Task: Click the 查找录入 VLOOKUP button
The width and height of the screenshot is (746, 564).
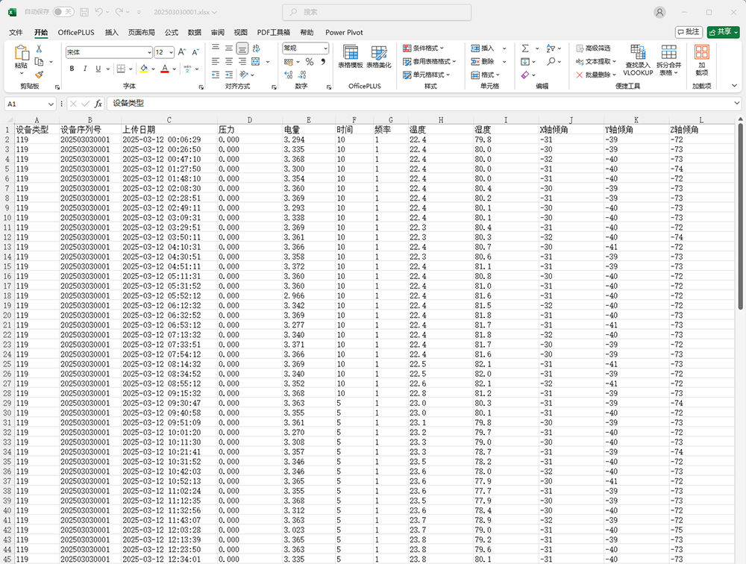Action: tap(638, 60)
